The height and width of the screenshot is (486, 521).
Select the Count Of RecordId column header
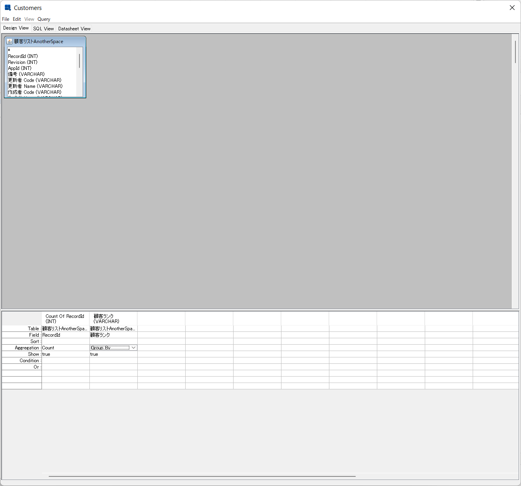click(x=65, y=319)
